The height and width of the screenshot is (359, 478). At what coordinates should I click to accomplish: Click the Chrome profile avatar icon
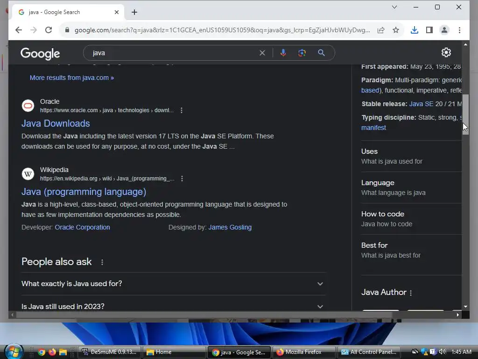pos(444,30)
